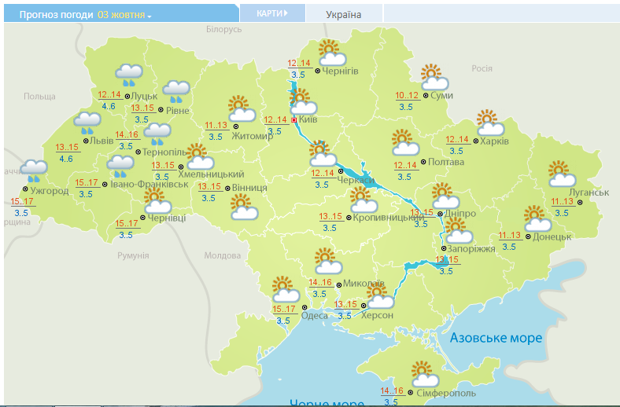
Task: Open the date dropdown '03 жовтня'
Action: 124,15
